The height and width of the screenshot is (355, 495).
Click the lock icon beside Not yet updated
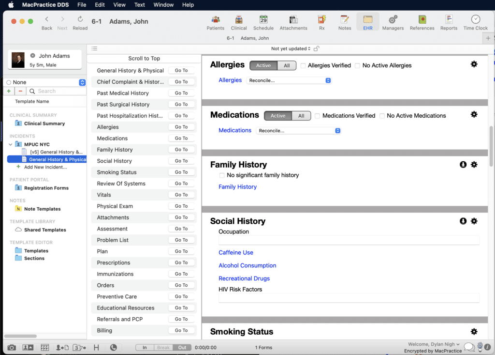(316, 48)
